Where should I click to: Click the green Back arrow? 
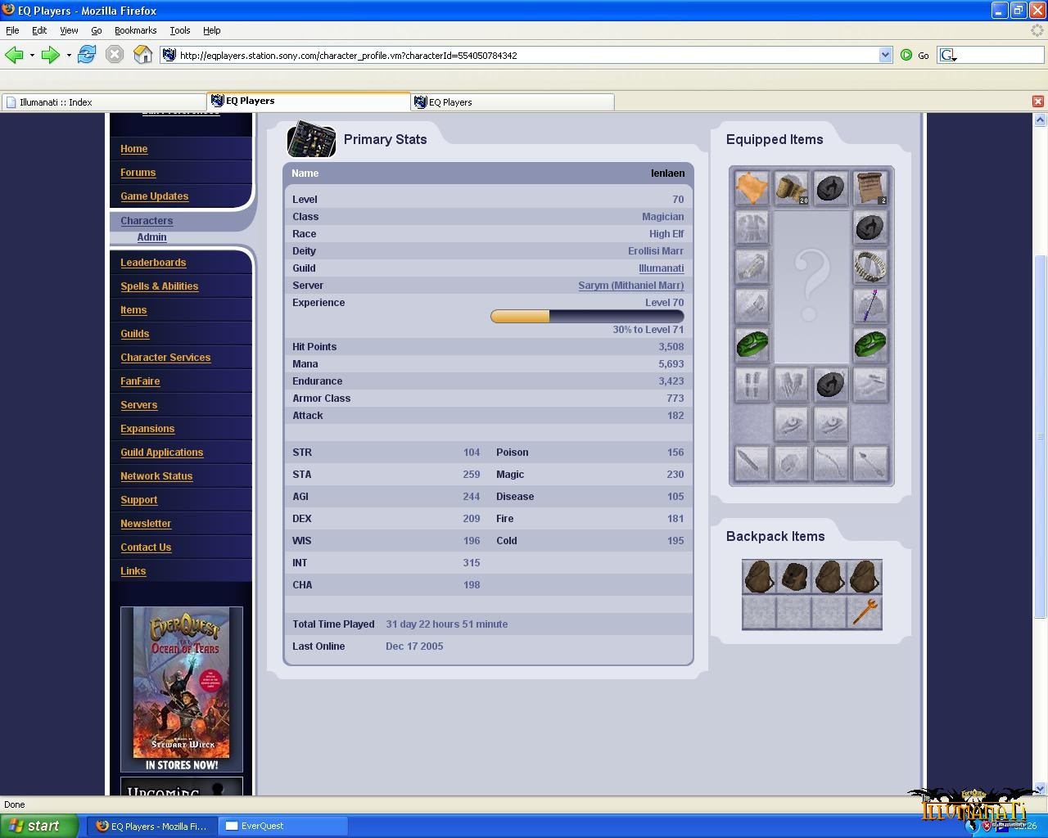click(14, 55)
